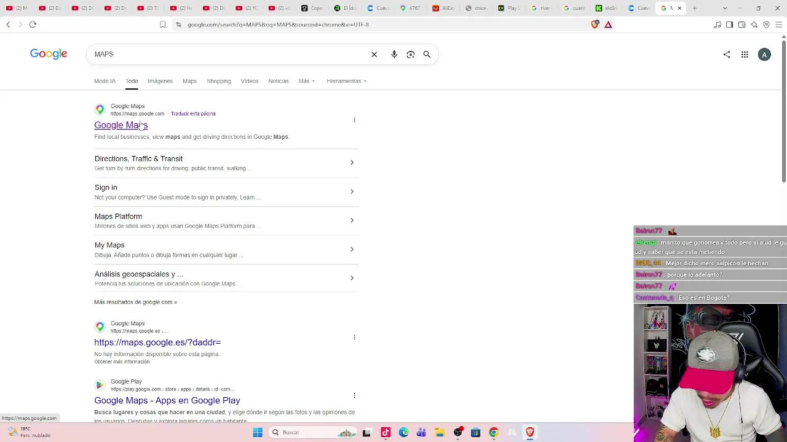This screenshot has width=787, height=442.
Task: Expand the Más search filter dropdown
Action: coord(307,81)
